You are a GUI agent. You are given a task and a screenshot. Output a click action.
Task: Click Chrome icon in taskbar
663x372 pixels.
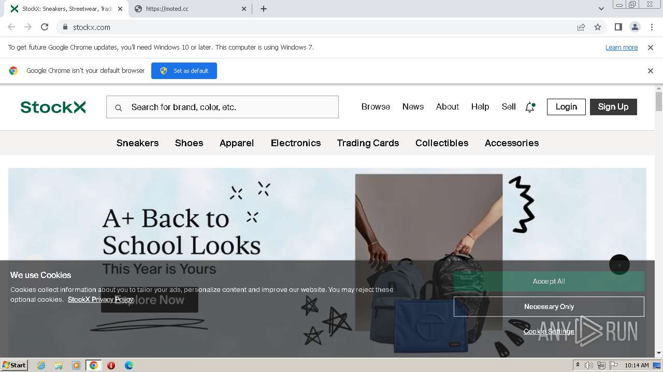point(93,365)
